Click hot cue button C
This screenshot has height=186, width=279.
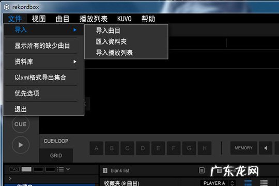pyautogui.click(x=128, y=148)
